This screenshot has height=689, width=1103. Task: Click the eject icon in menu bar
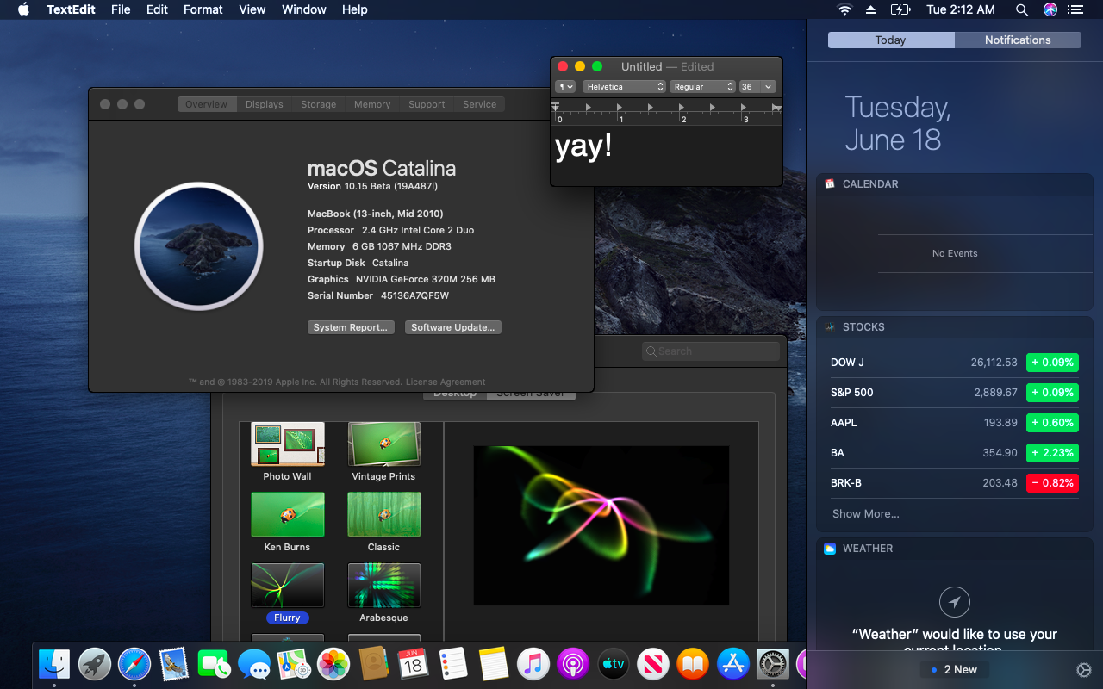click(871, 9)
